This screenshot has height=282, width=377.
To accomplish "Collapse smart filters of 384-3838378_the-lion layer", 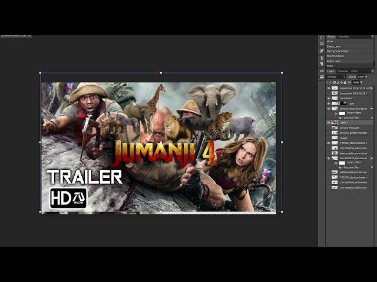I will (x=372, y=158).
